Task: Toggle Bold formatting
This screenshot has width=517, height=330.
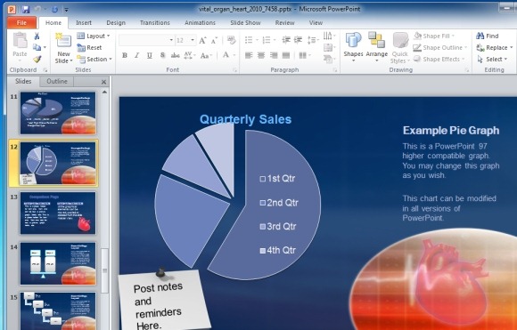Action: (125, 55)
